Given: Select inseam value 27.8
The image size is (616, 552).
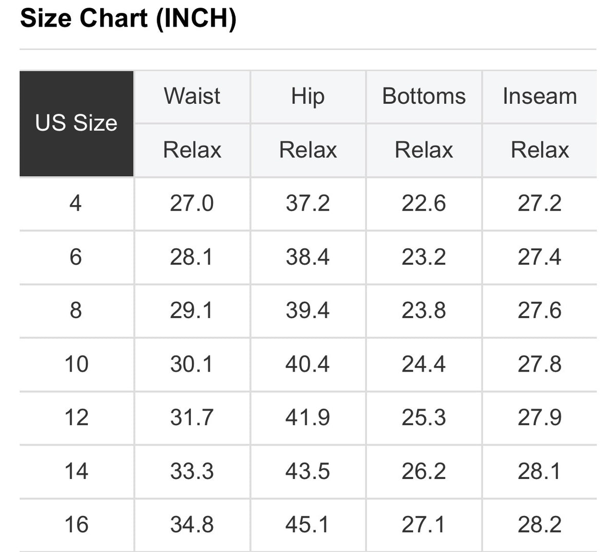Looking at the screenshot, I should (x=540, y=364).
